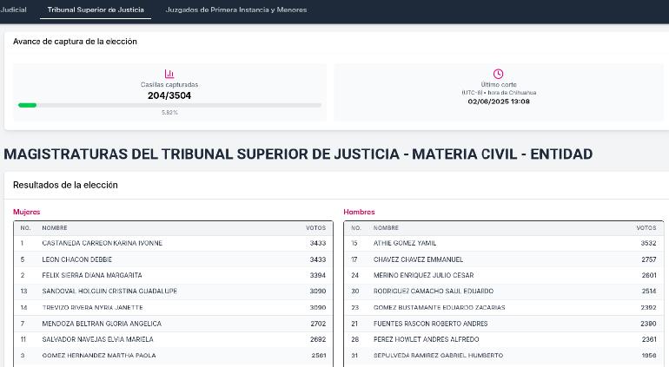This screenshot has height=367, width=669.
Task: Sort men table by VOTOS column header
Action: pos(646,228)
